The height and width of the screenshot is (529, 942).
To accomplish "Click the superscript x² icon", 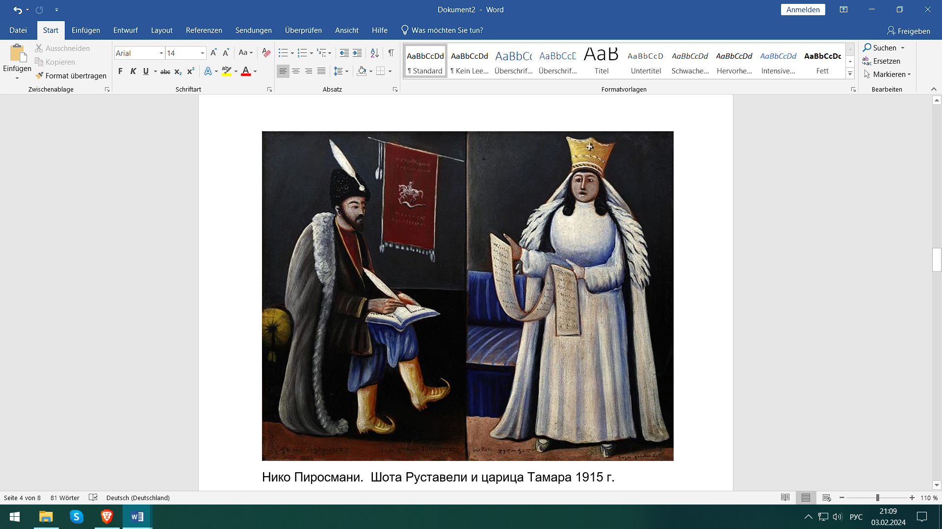I will [191, 72].
